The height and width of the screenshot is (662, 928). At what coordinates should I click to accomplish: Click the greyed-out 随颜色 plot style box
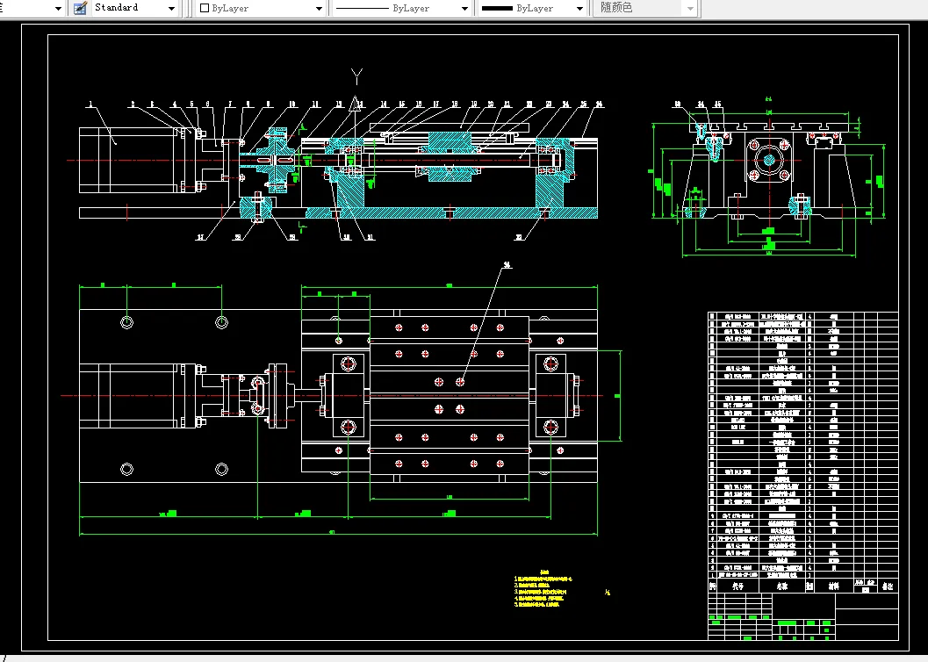(644, 8)
